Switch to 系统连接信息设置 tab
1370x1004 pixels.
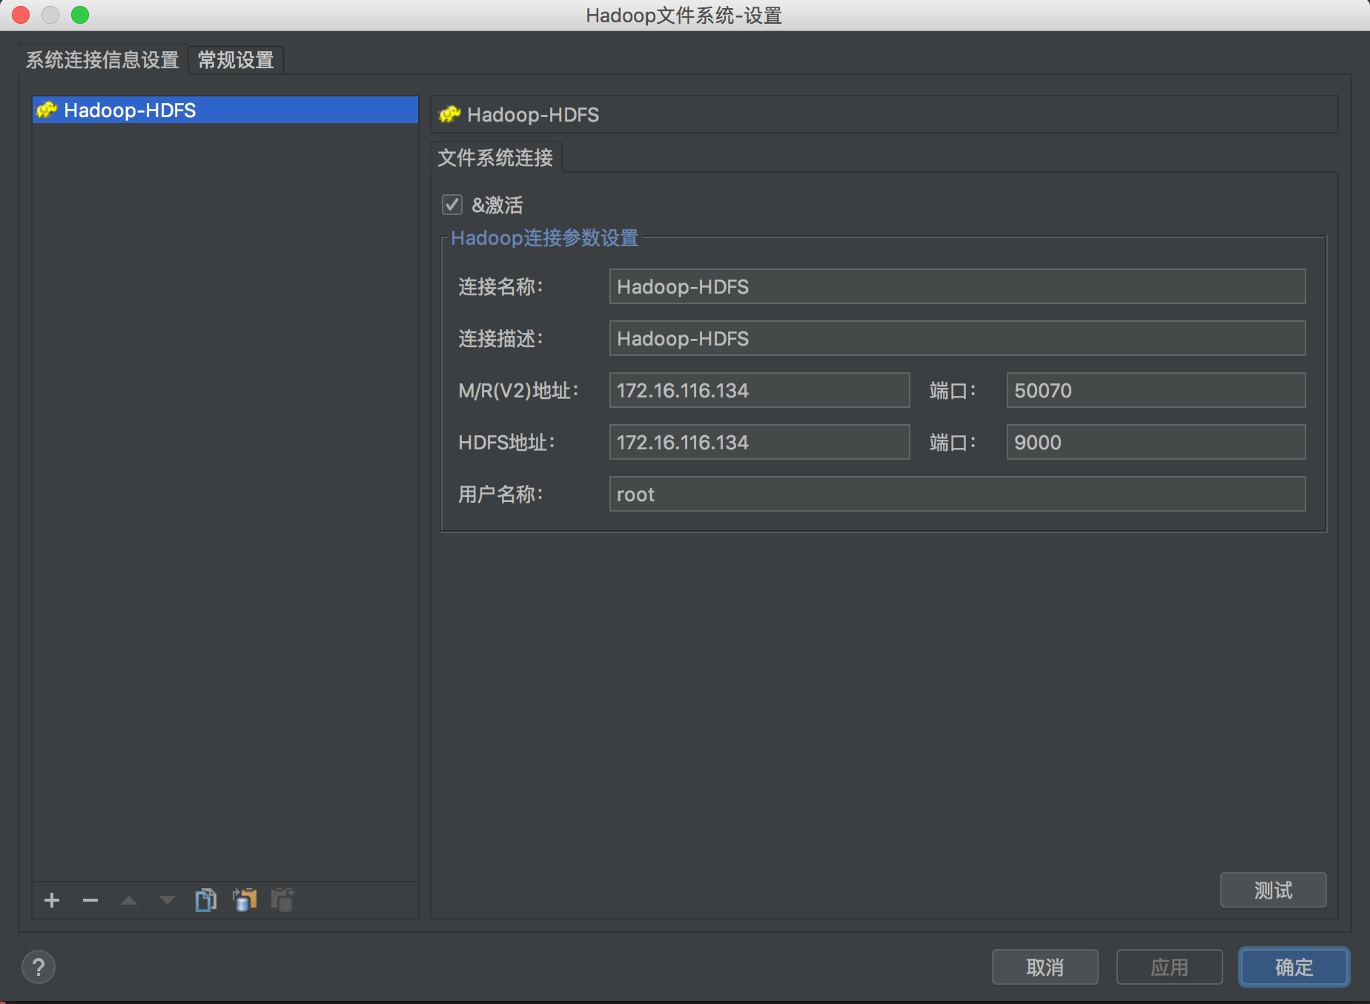(102, 59)
